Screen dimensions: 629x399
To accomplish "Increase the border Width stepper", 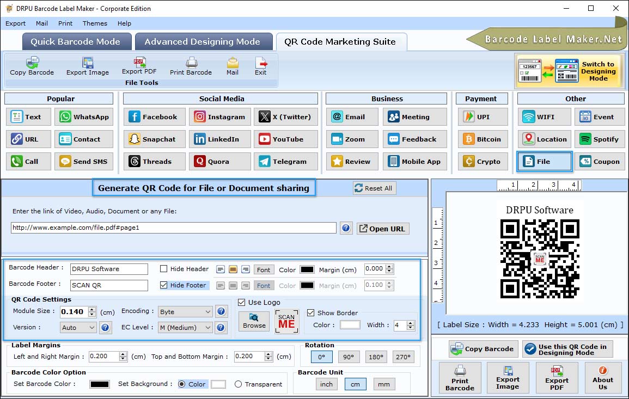I will tap(411, 323).
